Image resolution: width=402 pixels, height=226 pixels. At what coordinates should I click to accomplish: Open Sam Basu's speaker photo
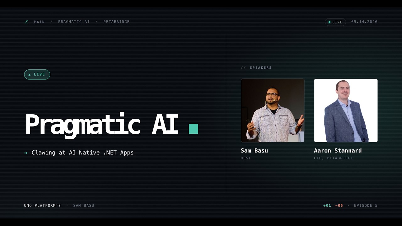coord(273,110)
